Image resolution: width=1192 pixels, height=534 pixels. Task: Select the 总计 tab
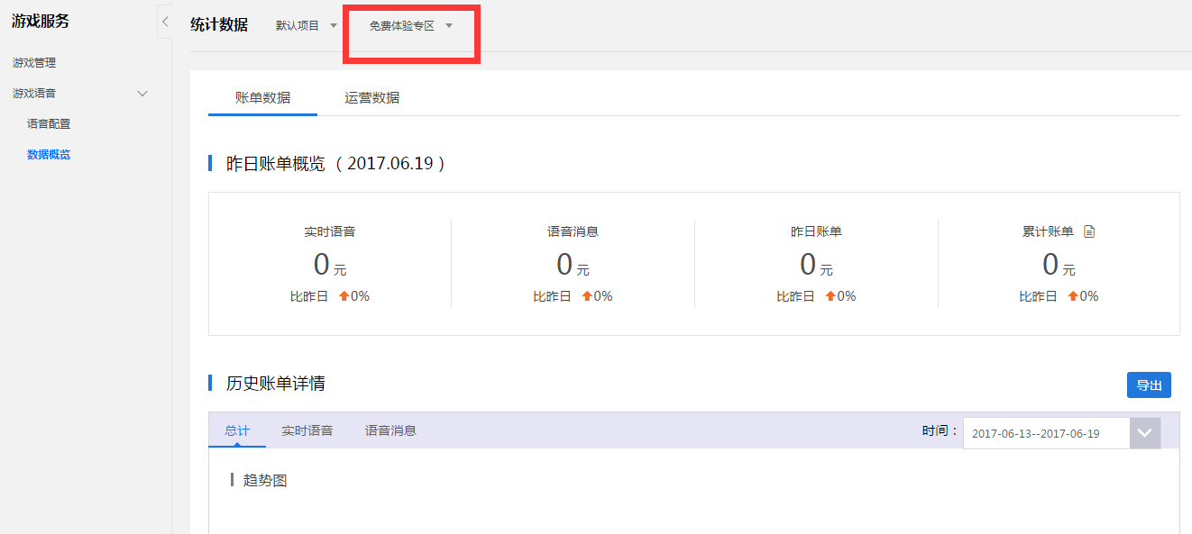pyautogui.click(x=237, y=430)
